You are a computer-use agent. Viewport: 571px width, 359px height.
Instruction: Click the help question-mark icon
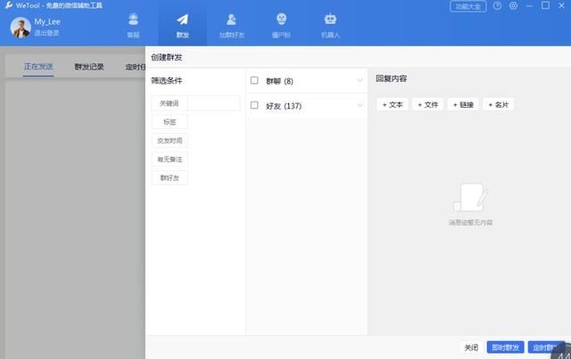[497, 6]
